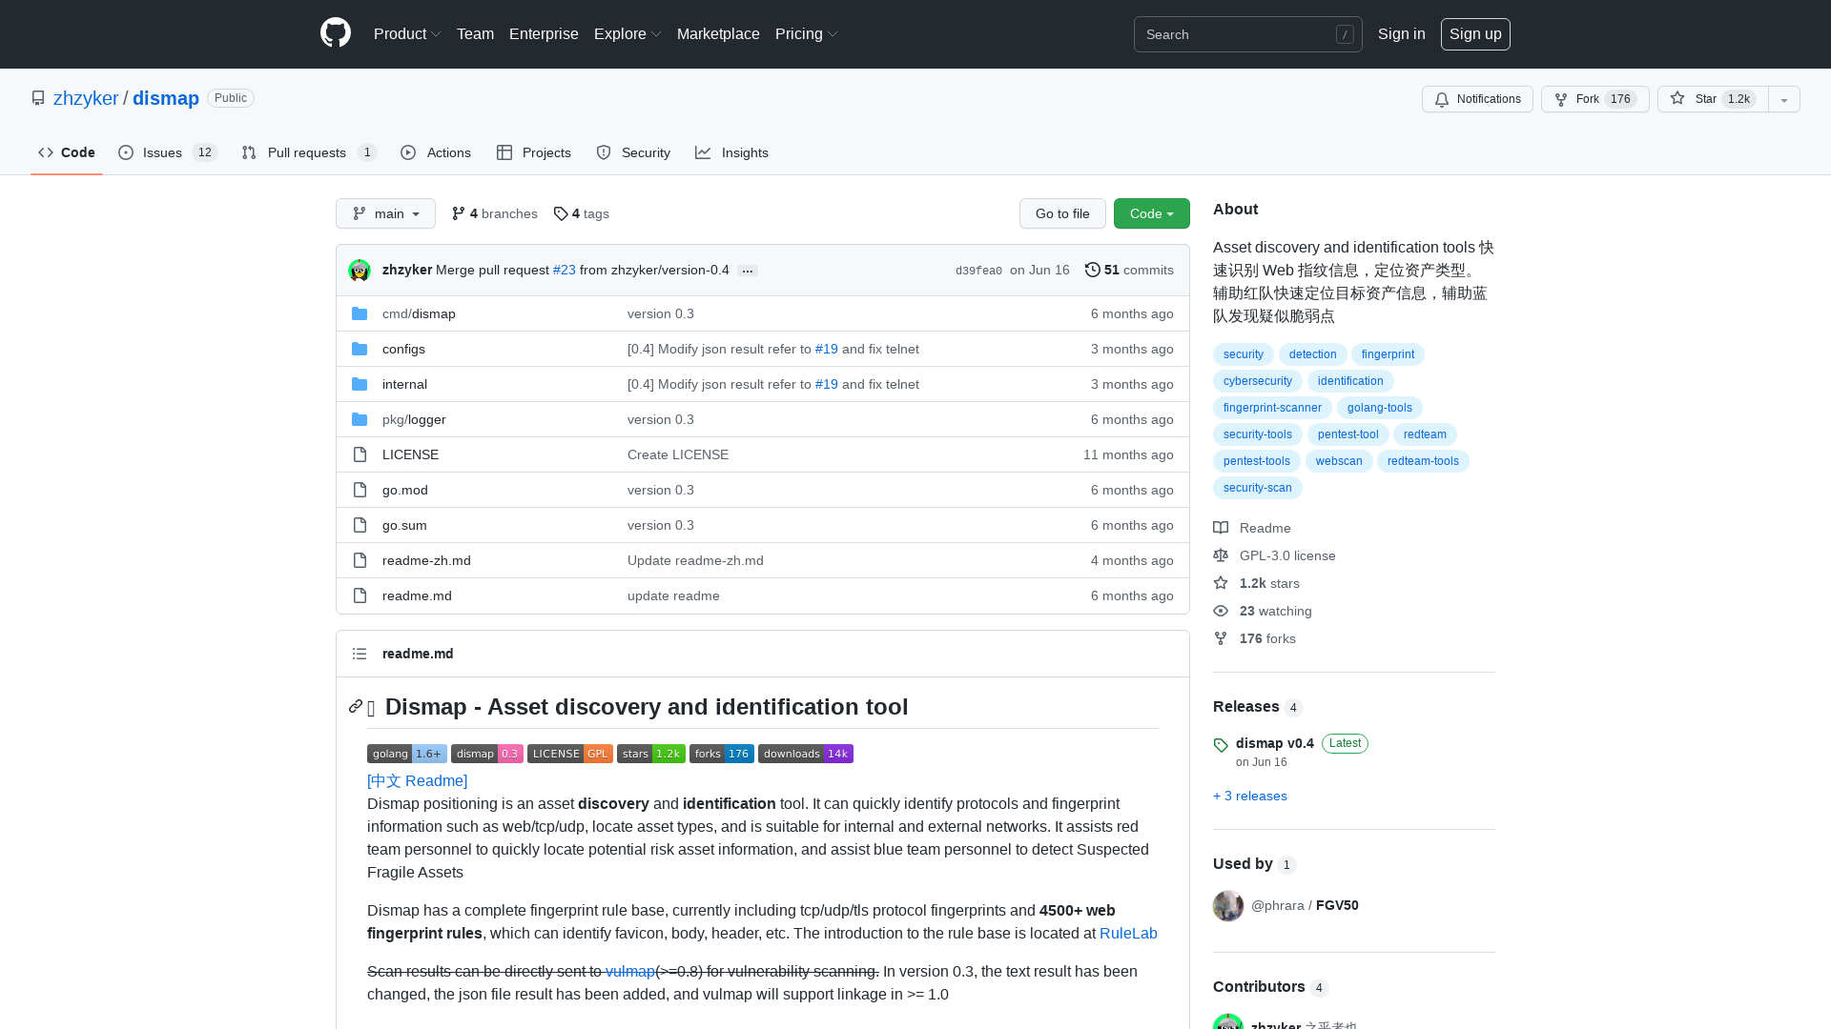This screenshot has width=1831, height=1029.
Task: Open the star list dropdown arrow
Action: point(1784,99)
